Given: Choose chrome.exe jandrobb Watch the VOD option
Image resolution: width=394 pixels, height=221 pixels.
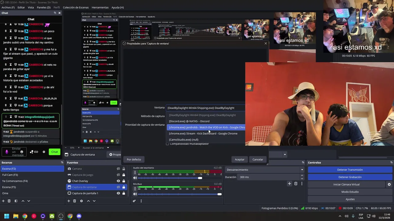Looking at the screenshot, I should (206, 127).
